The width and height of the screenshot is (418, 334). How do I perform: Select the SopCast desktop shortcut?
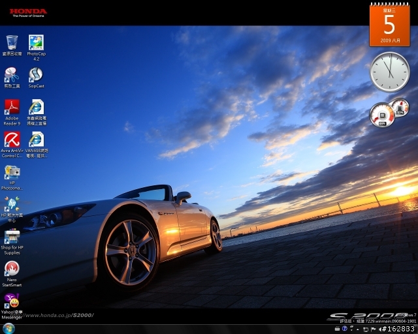[x=37, y=78]
